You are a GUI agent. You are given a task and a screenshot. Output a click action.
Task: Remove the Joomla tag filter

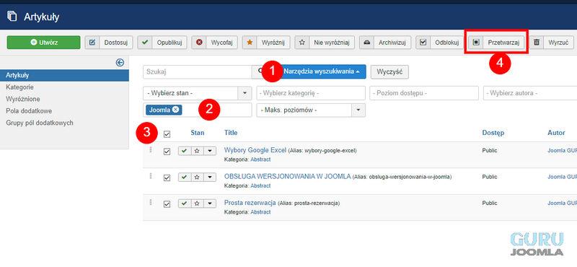[x=175, y=110]
